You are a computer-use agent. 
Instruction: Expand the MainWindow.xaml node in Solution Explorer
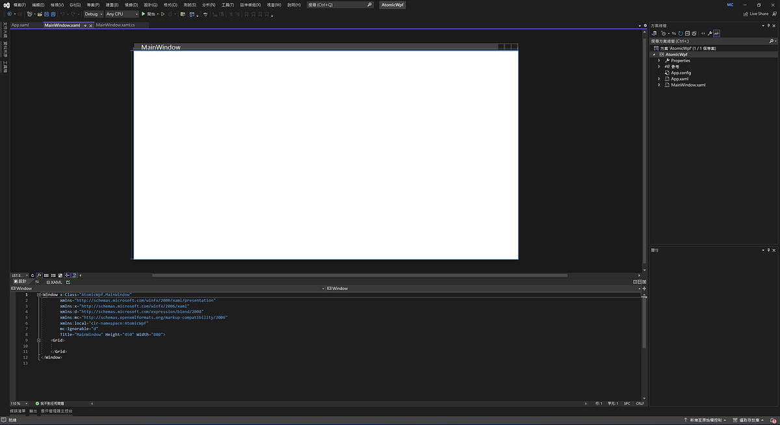pos(659,85)
